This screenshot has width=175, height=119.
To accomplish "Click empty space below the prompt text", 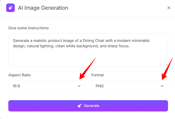I will (x=88, y=57).
